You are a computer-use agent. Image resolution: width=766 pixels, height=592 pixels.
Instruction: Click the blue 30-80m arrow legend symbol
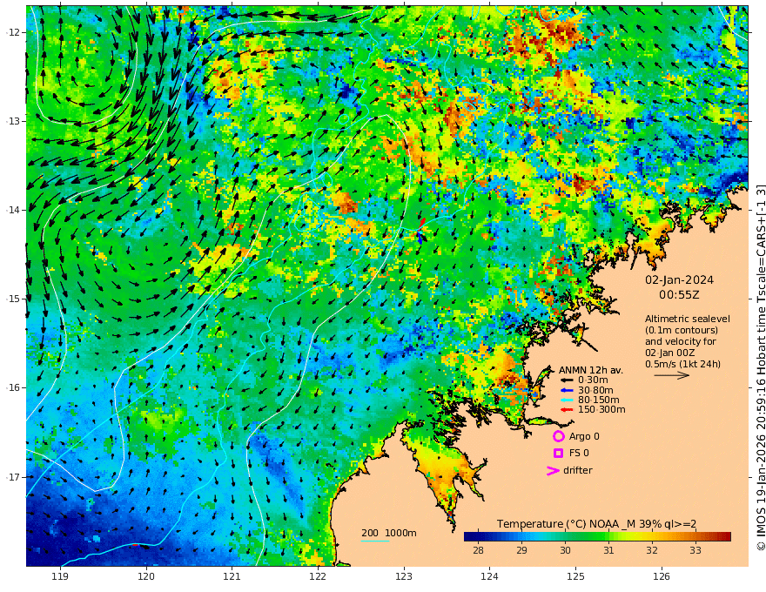pyautogui.click(x=567, y=390)
